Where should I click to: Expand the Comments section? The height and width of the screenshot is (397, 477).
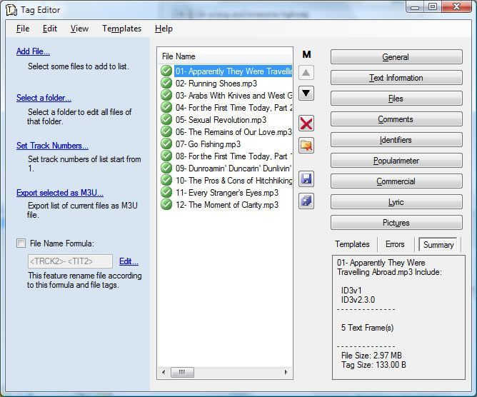[x=396, y=119]
